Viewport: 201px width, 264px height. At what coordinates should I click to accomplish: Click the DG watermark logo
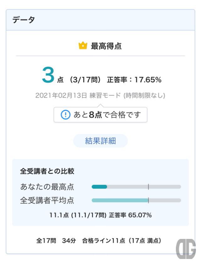tap(186, 249)
